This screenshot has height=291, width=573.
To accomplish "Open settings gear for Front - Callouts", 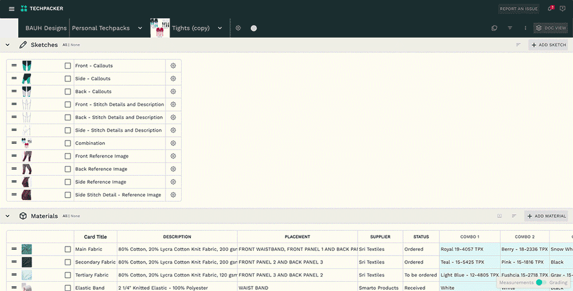I will [173, 66].
